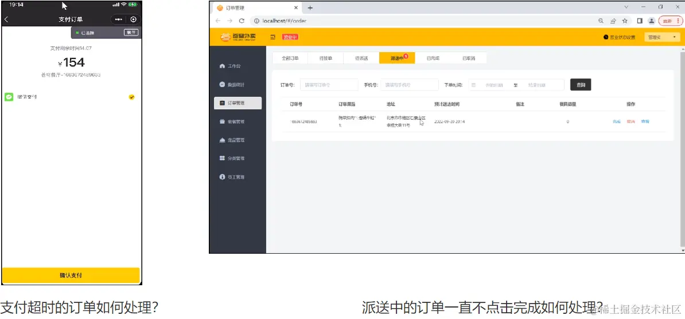Click the red 取消 link in the order row
Image resolution: width=685 pixels, height=319 pixels.
tap(630, 122)
